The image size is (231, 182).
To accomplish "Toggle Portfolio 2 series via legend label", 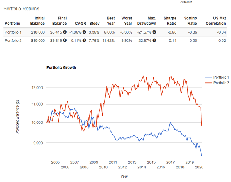I will tap(221, 82).
